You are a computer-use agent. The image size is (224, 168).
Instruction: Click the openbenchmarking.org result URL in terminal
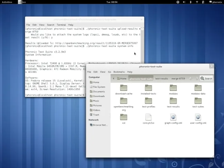click(96, 43)
